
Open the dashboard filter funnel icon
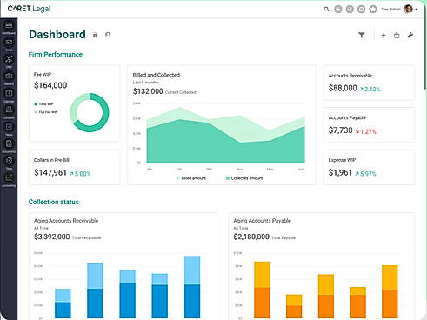tap(362, 35)
